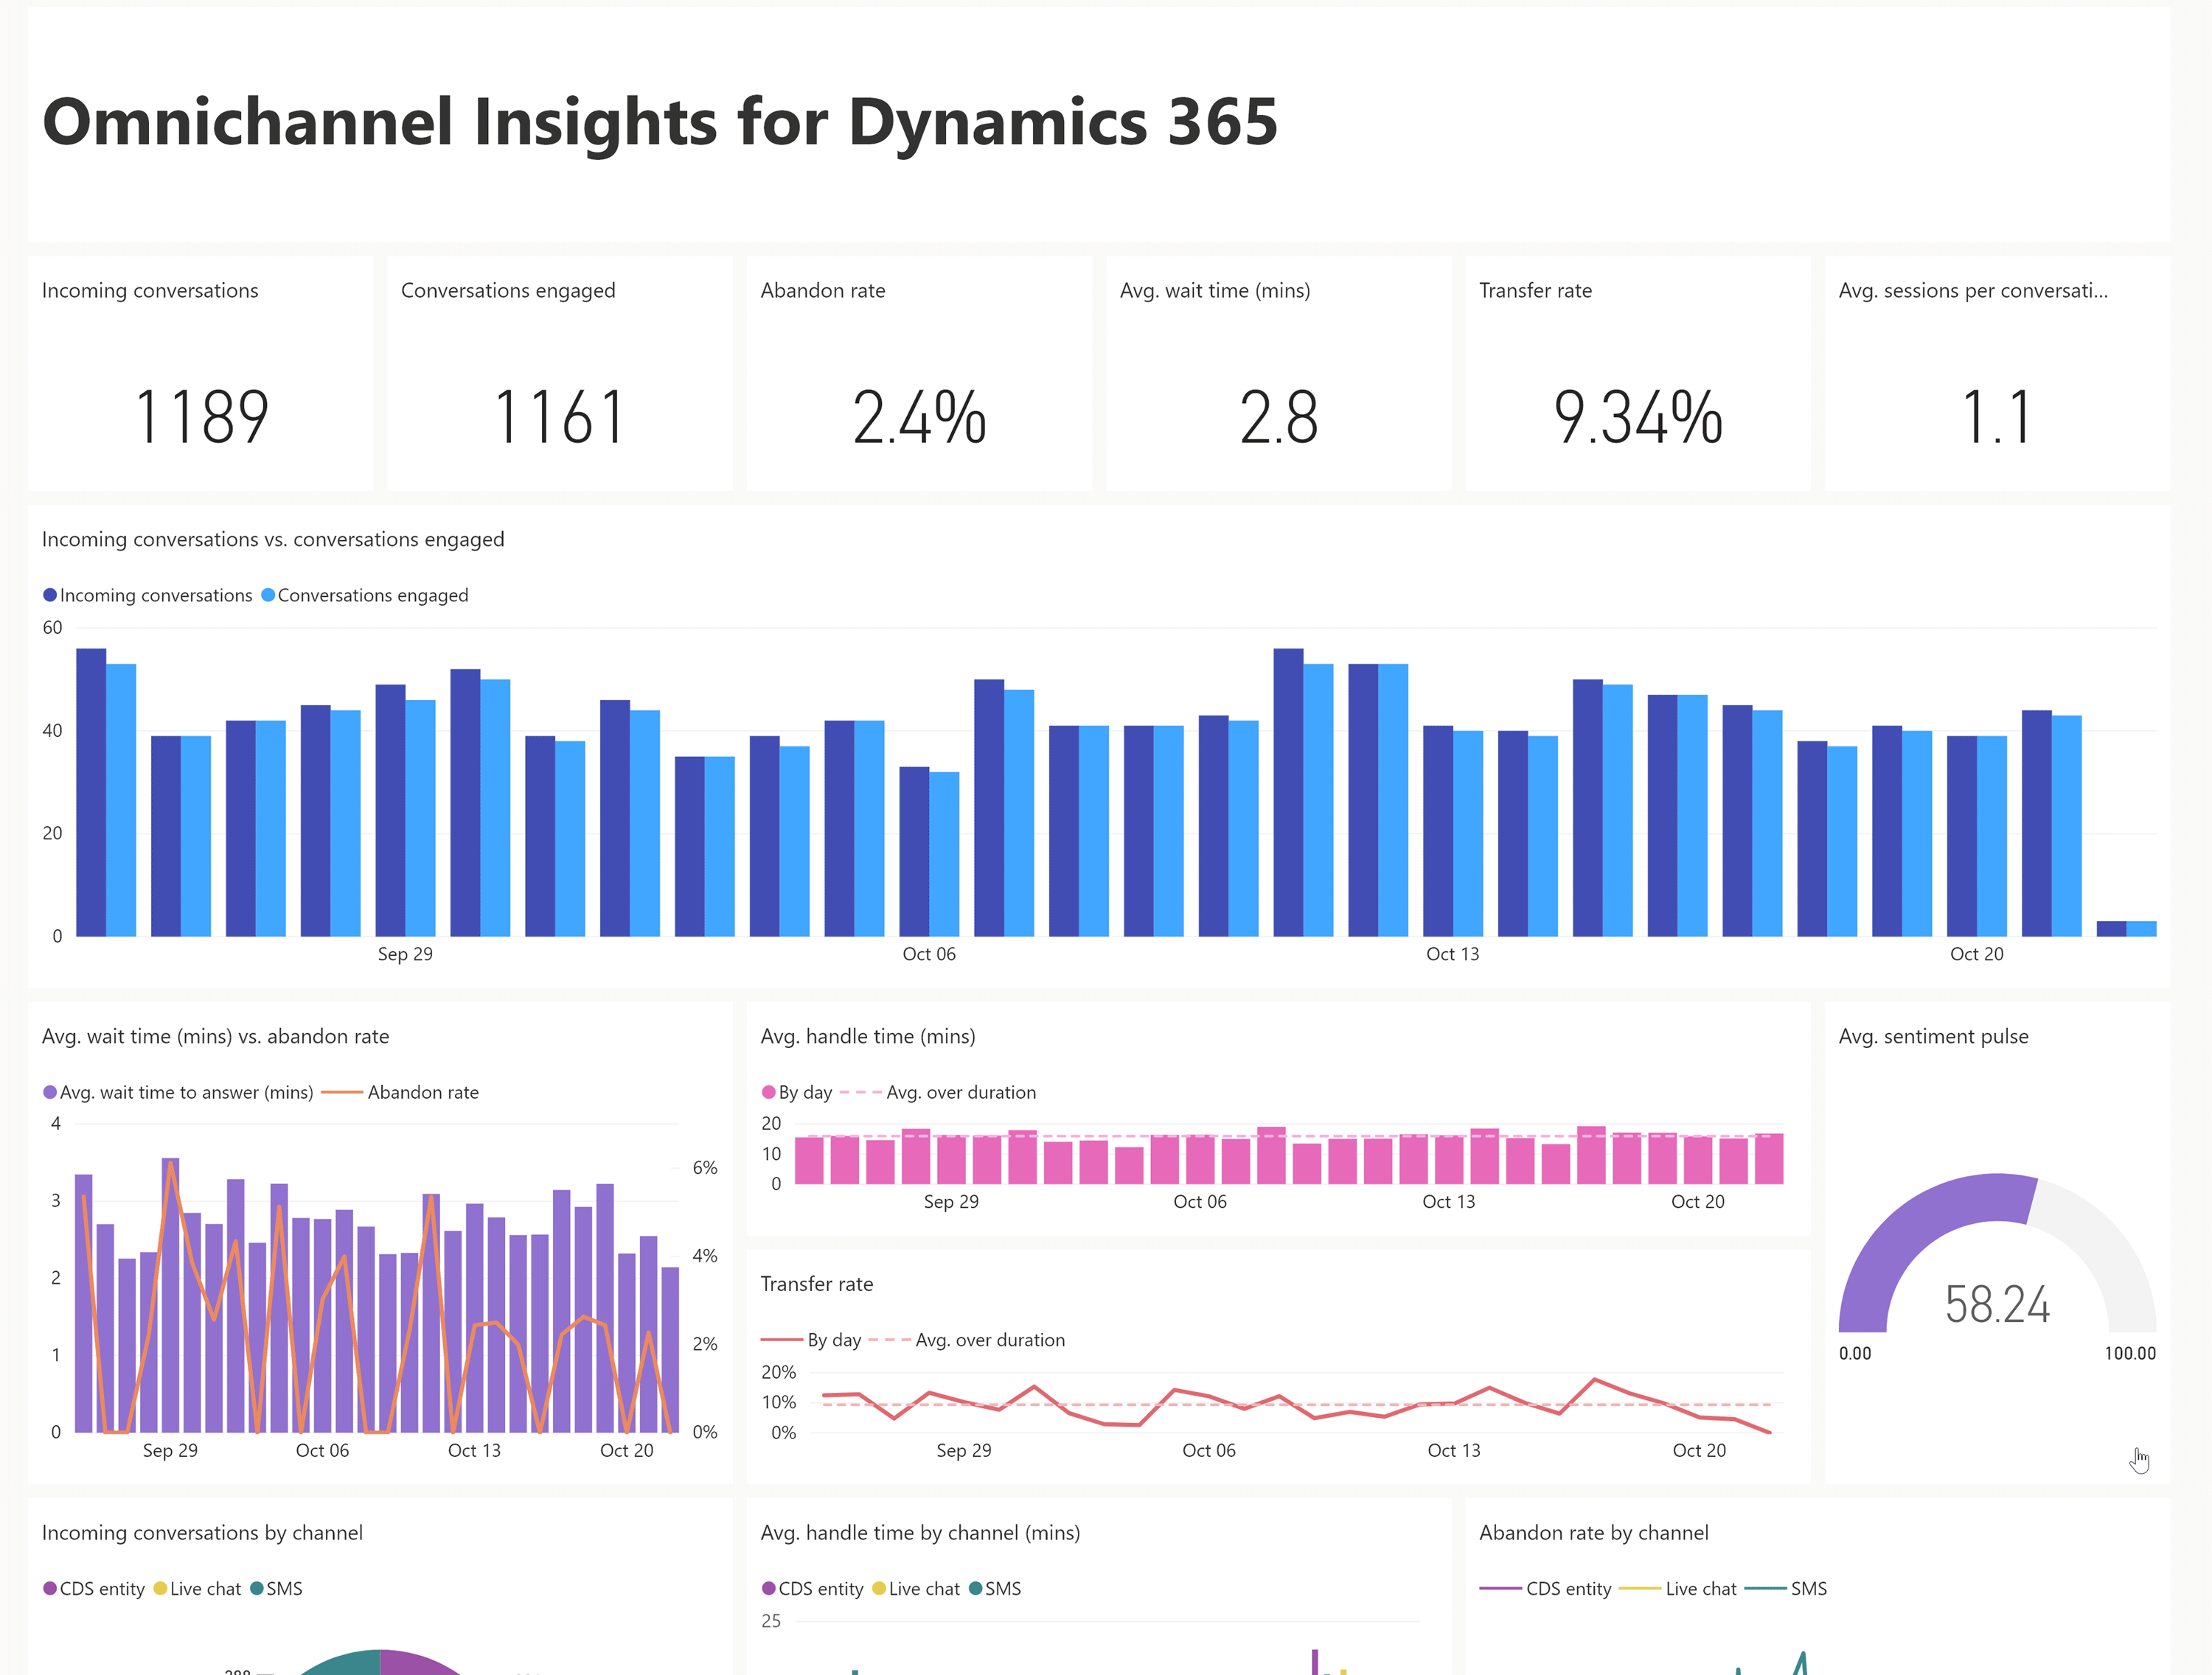
Task: Click the Abandon rate by channel title
Action: tap(1594, 1533)
